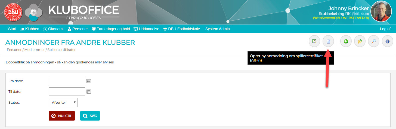Open calendar picker for Fra dato
The image size is (396, 129).
tap(89, 81)
